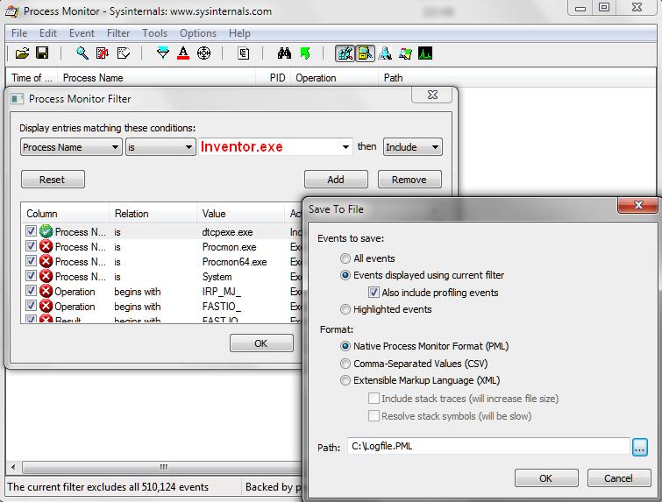This screenshot has width=662, height=502.
Task: Open the Event menu
Action: click(82, 33)
